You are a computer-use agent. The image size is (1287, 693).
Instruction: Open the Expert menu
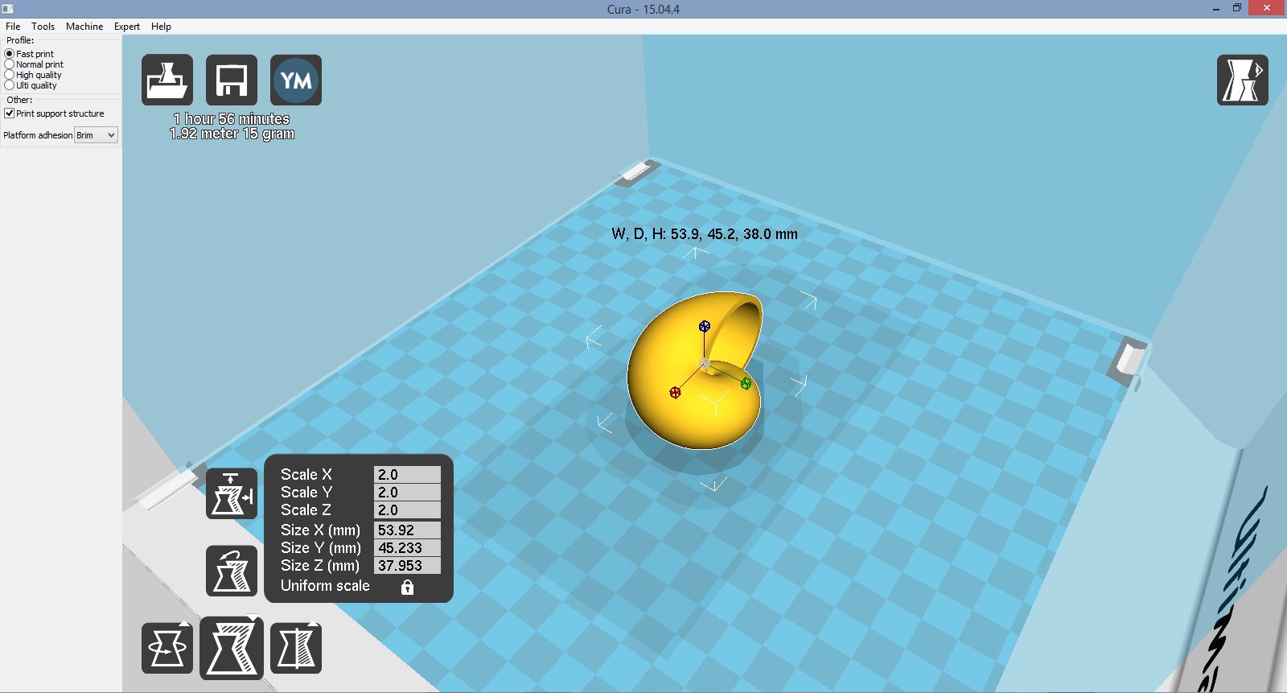point(127,27)
